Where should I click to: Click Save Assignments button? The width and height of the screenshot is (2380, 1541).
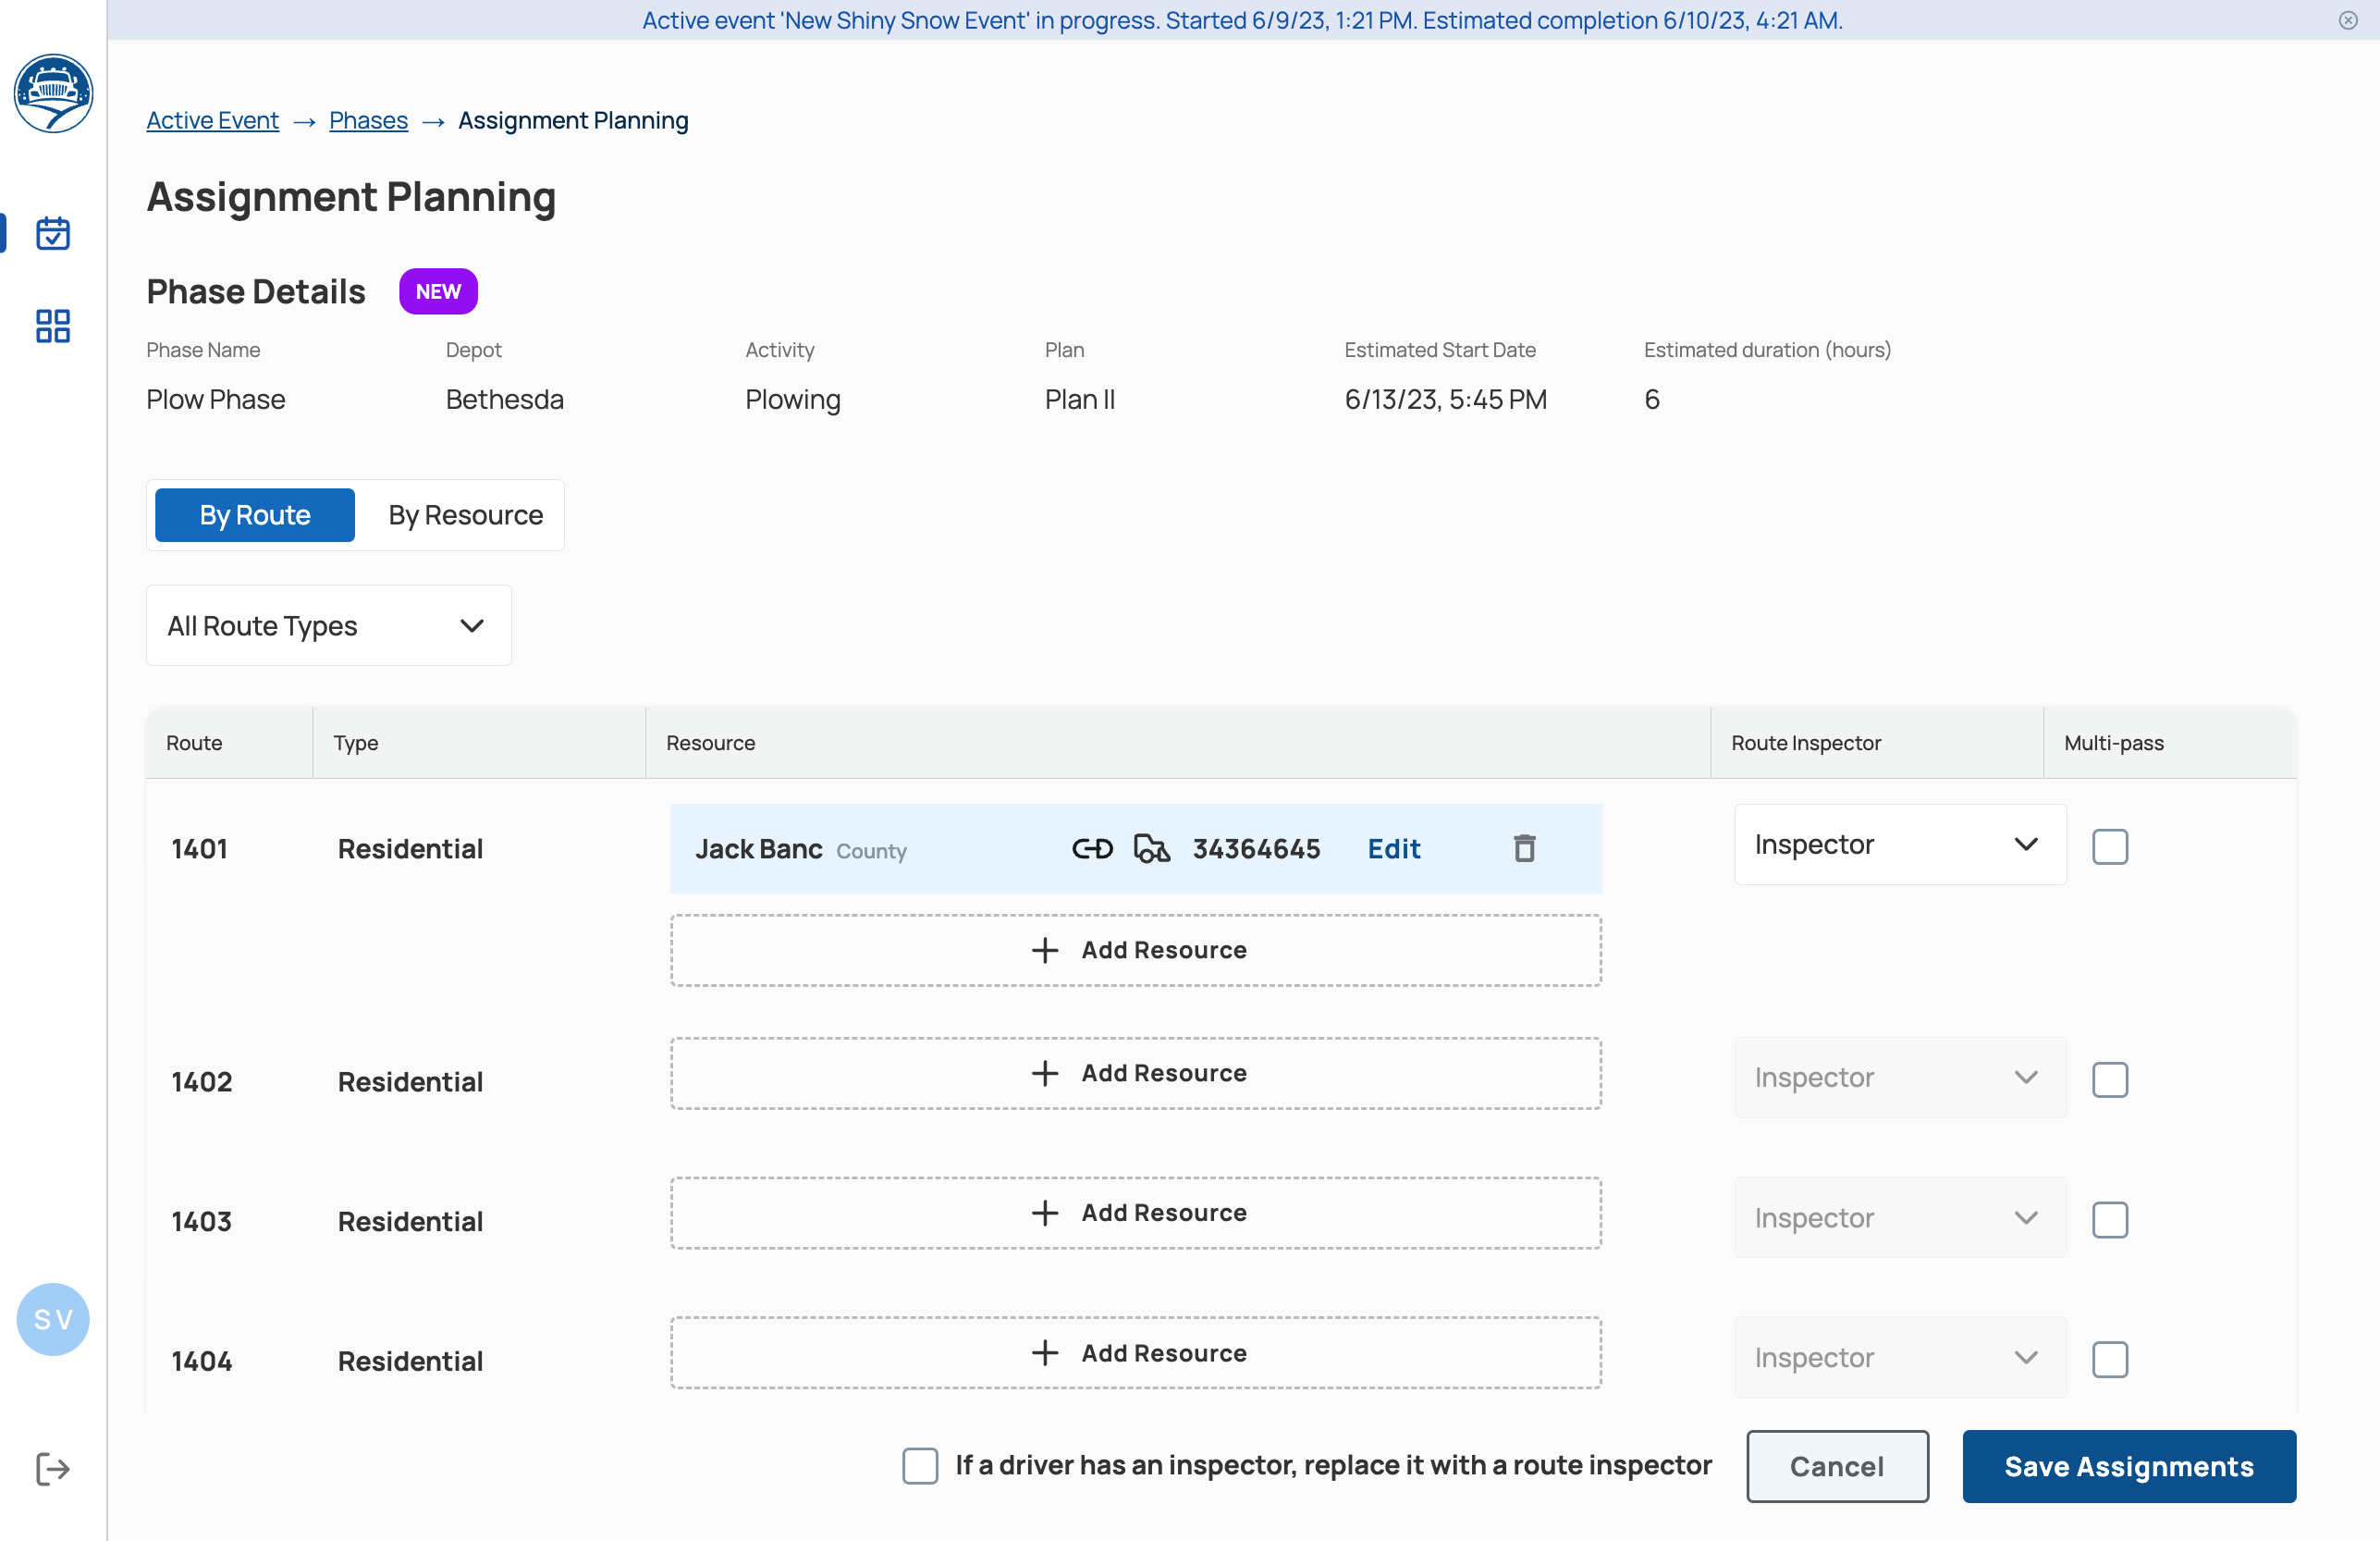[x=2128, y=1466]
